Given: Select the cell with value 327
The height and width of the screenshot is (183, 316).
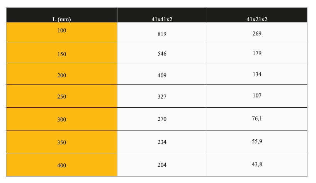Looking at the screenshot, I should pos(162,96).
